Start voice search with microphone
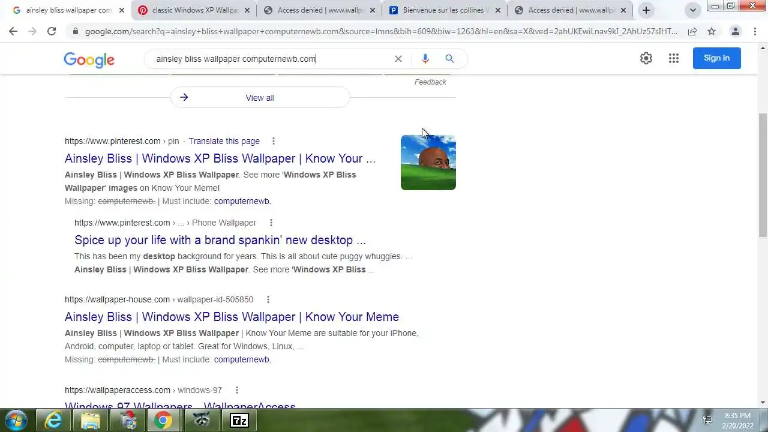This screenshot has height=432, width=768. (425, 59)
